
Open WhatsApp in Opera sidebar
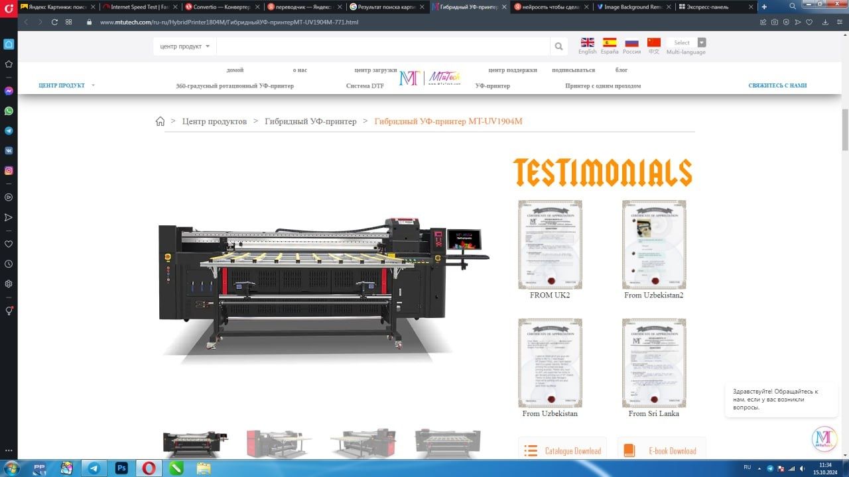coord(9,111)
